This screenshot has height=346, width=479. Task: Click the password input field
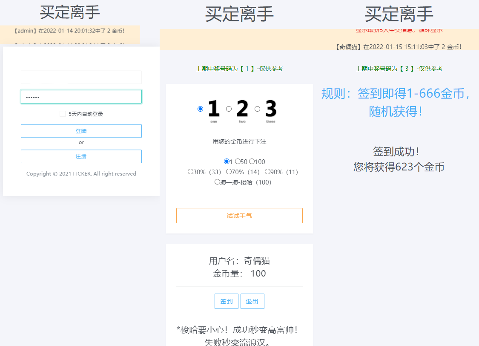tap(81, 96)
